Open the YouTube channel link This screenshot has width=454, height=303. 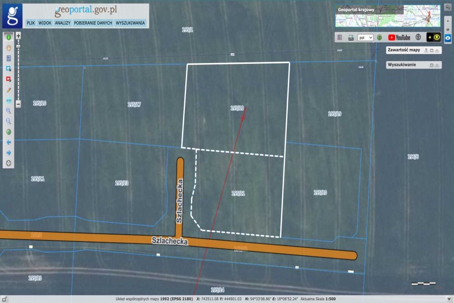click(399, 37)
